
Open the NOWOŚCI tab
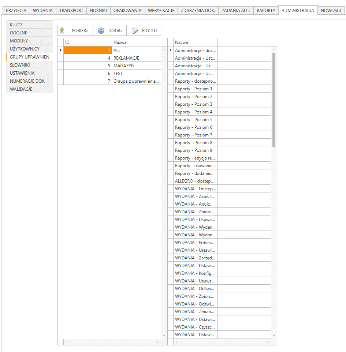(x=331, y=10)
